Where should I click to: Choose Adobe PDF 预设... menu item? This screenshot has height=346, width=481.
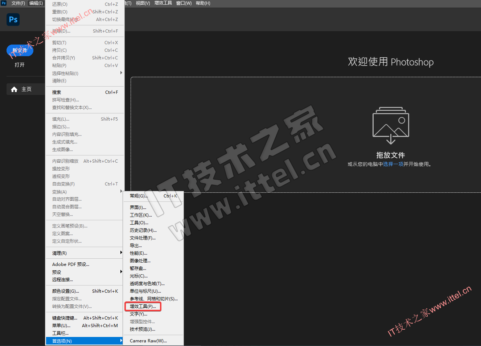pos(85,264)
